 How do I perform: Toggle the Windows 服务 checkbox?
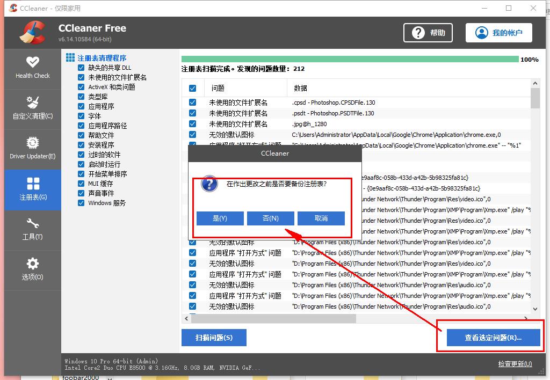coord(80,203)
